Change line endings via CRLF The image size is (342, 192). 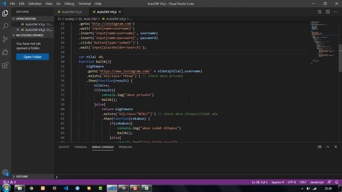(x=303, y=182)
